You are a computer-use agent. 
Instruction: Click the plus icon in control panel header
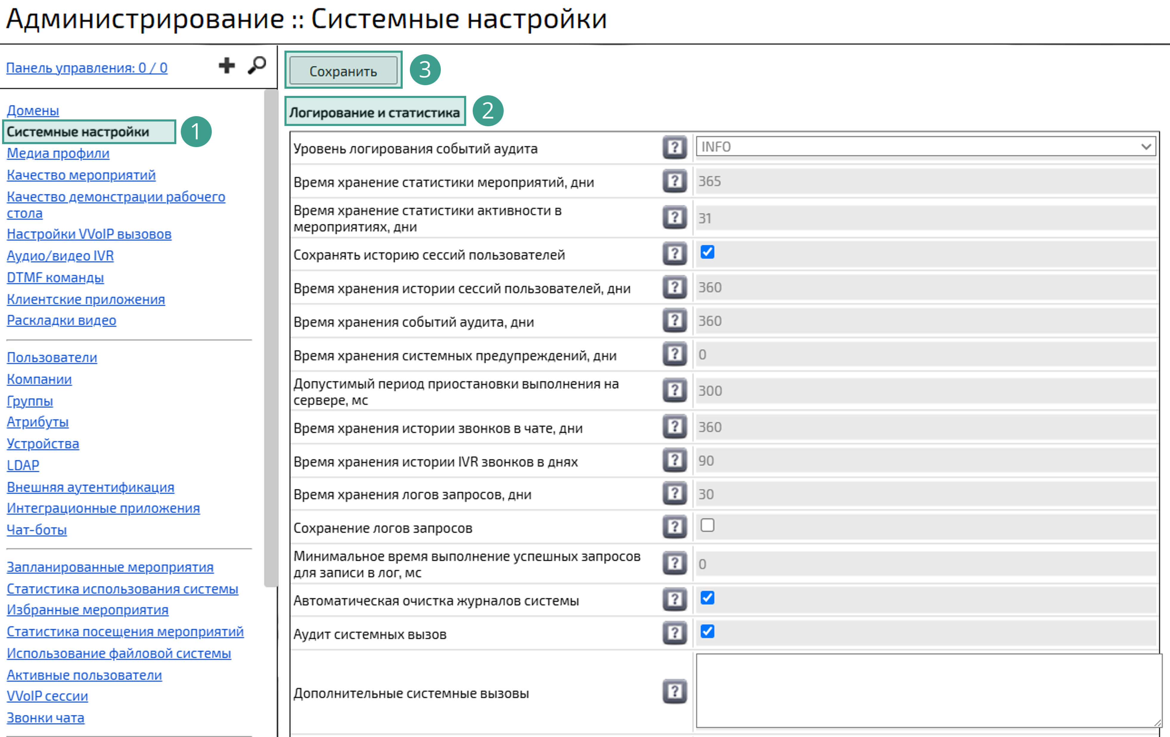pyautogui.click(x=226, y=65)
